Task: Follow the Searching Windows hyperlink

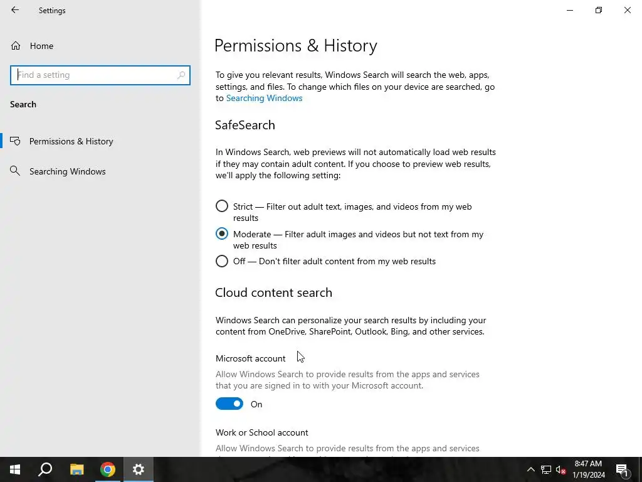Action: [264, 99]
